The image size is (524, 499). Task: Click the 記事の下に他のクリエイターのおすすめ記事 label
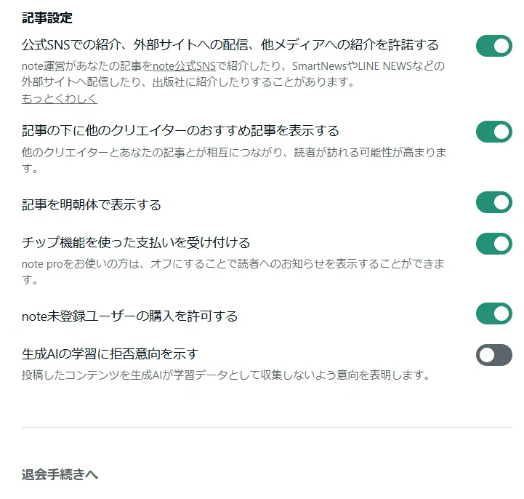(180, 130)
